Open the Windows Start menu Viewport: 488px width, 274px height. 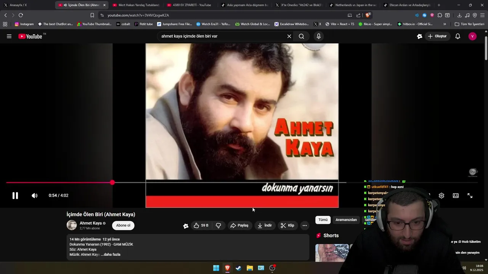(x=216, y=268)
